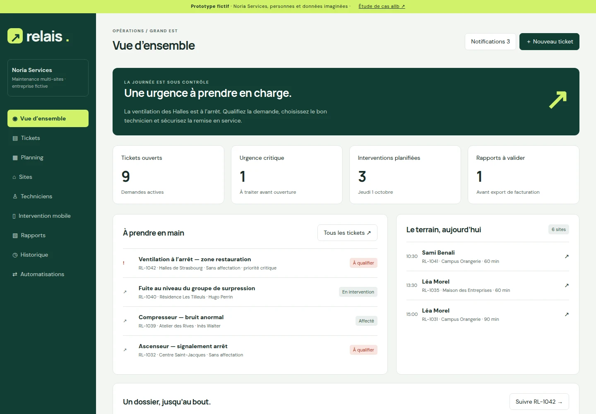Click the arrow for Léa Morel RL-1031
596x414 pixels.
(567, 315)
